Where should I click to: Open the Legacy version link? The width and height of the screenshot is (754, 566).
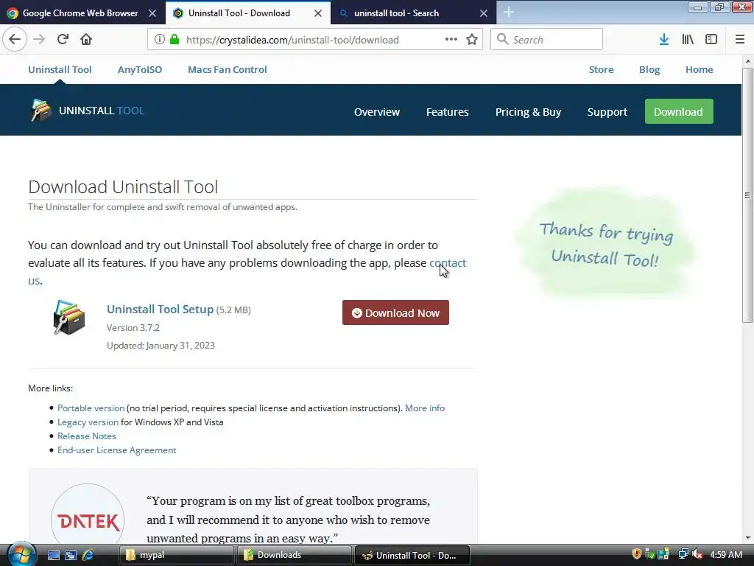88,422
